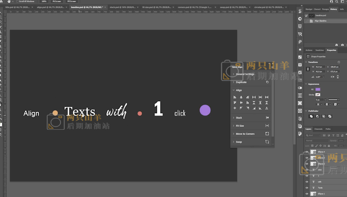Toggle visibility of the Texts layer
The height and width of the screenshot is (197, 347).
(307, 188)
